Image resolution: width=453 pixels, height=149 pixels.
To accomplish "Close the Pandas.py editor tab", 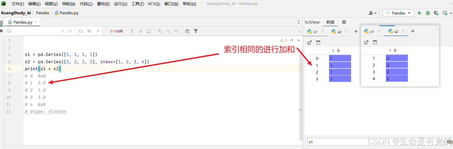I will point(36,22).
